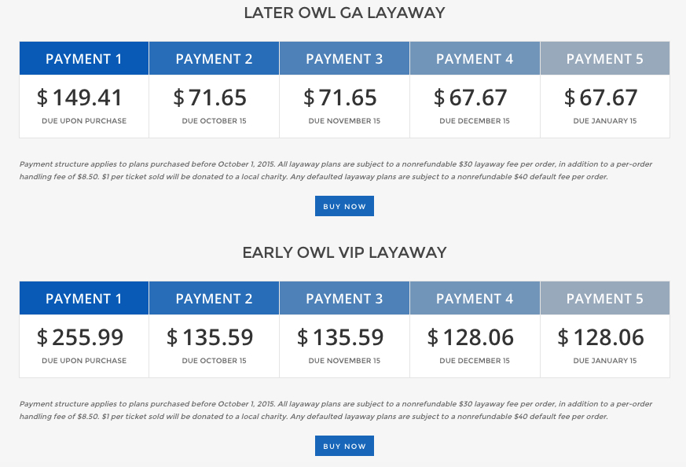Select the $71.65 amount due October 15
The width and height of the screenshot is (686, 467).
(210, 98)
